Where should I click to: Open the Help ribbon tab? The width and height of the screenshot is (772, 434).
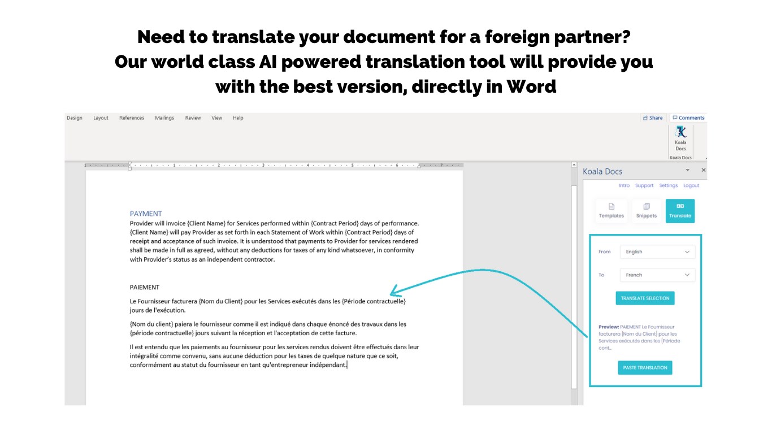(x=238, y=118)
